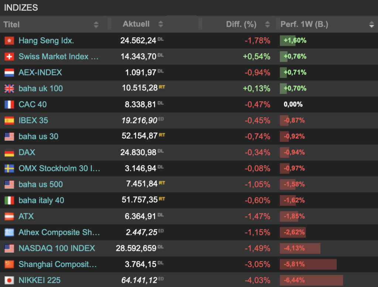378x287 pixels.
Task: Toggle sorting on Perf. 1W (B.) arrows
Action: [371, 24]
